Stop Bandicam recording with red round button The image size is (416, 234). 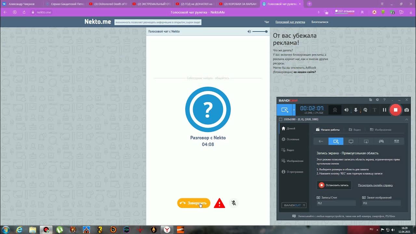point(396,110)
